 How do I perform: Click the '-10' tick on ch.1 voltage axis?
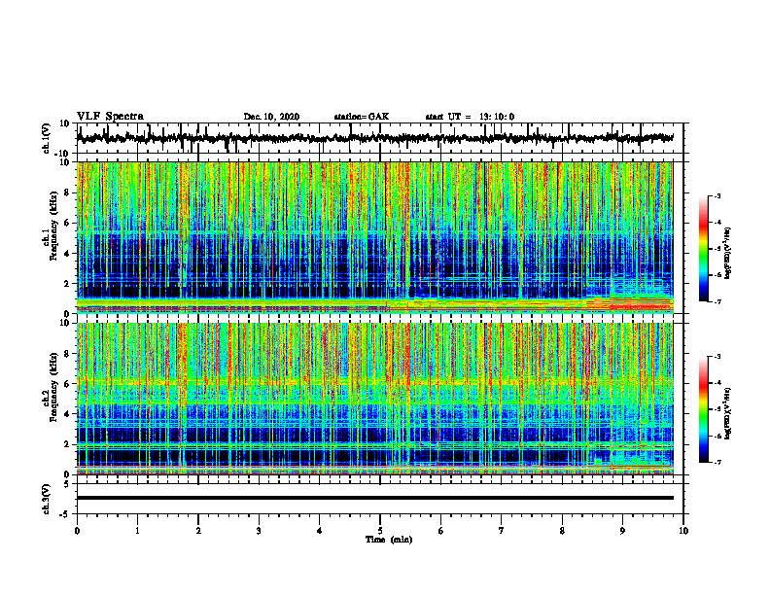[x=63, y=153]
